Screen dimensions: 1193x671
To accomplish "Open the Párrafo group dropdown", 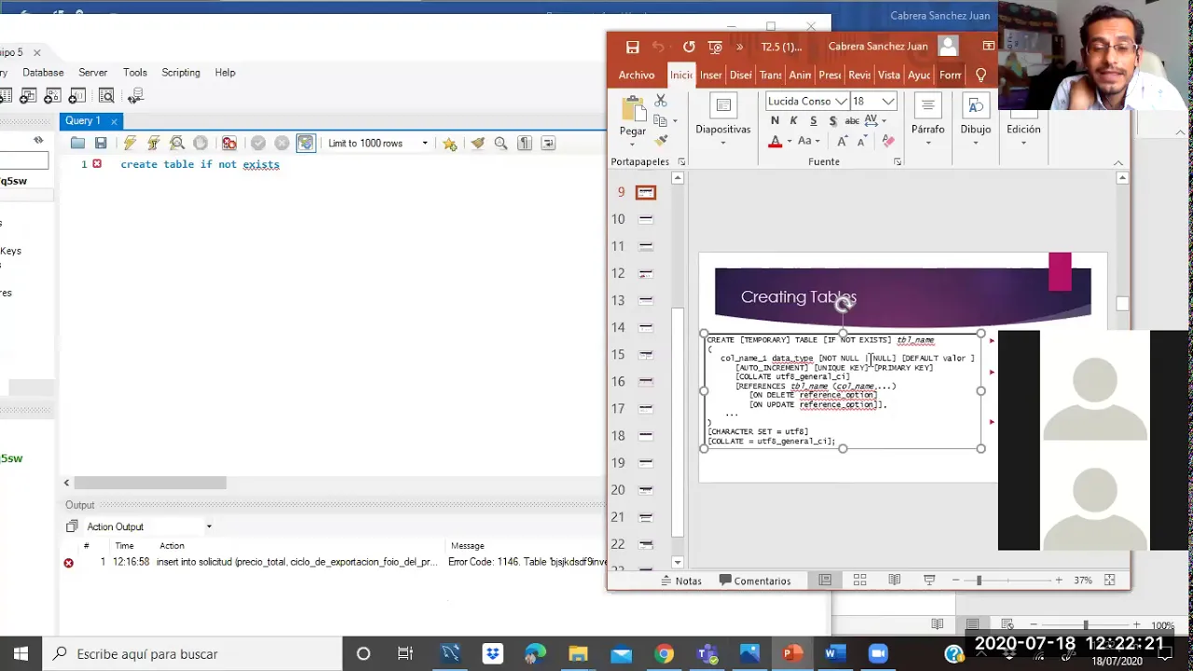I will (927, 119).
